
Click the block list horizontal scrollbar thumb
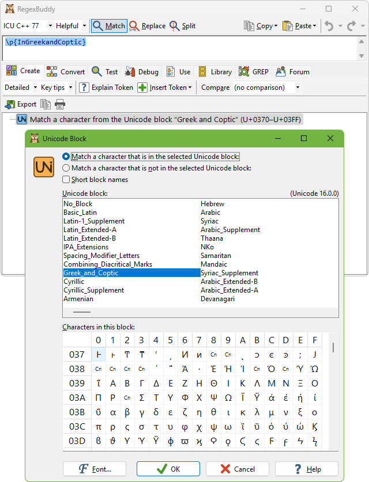(x=82, y=312)
